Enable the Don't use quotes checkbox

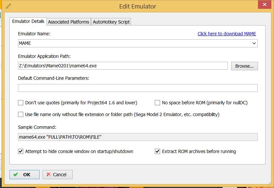pos(21,103)
